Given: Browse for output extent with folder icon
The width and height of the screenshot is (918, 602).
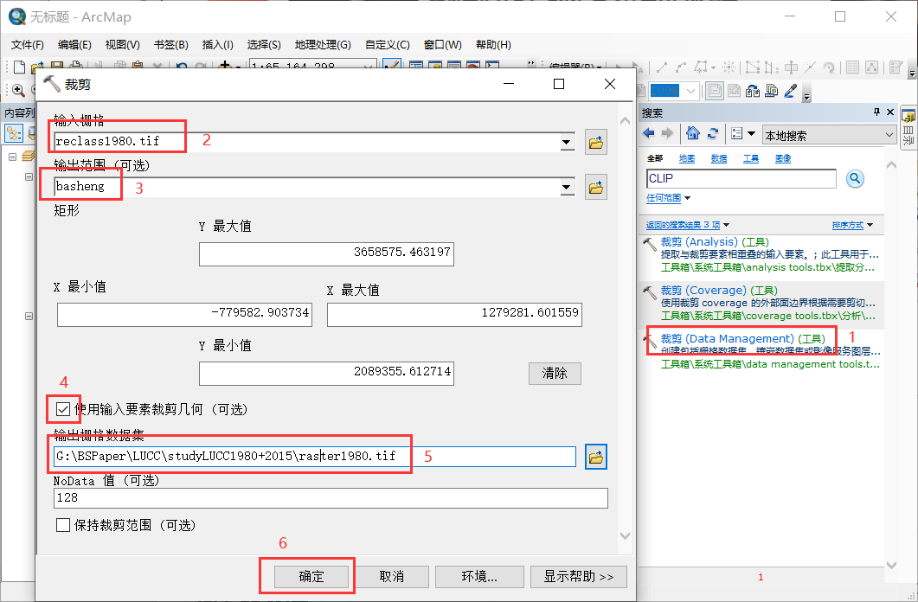Looking at the screenshot, I should 595,187.
